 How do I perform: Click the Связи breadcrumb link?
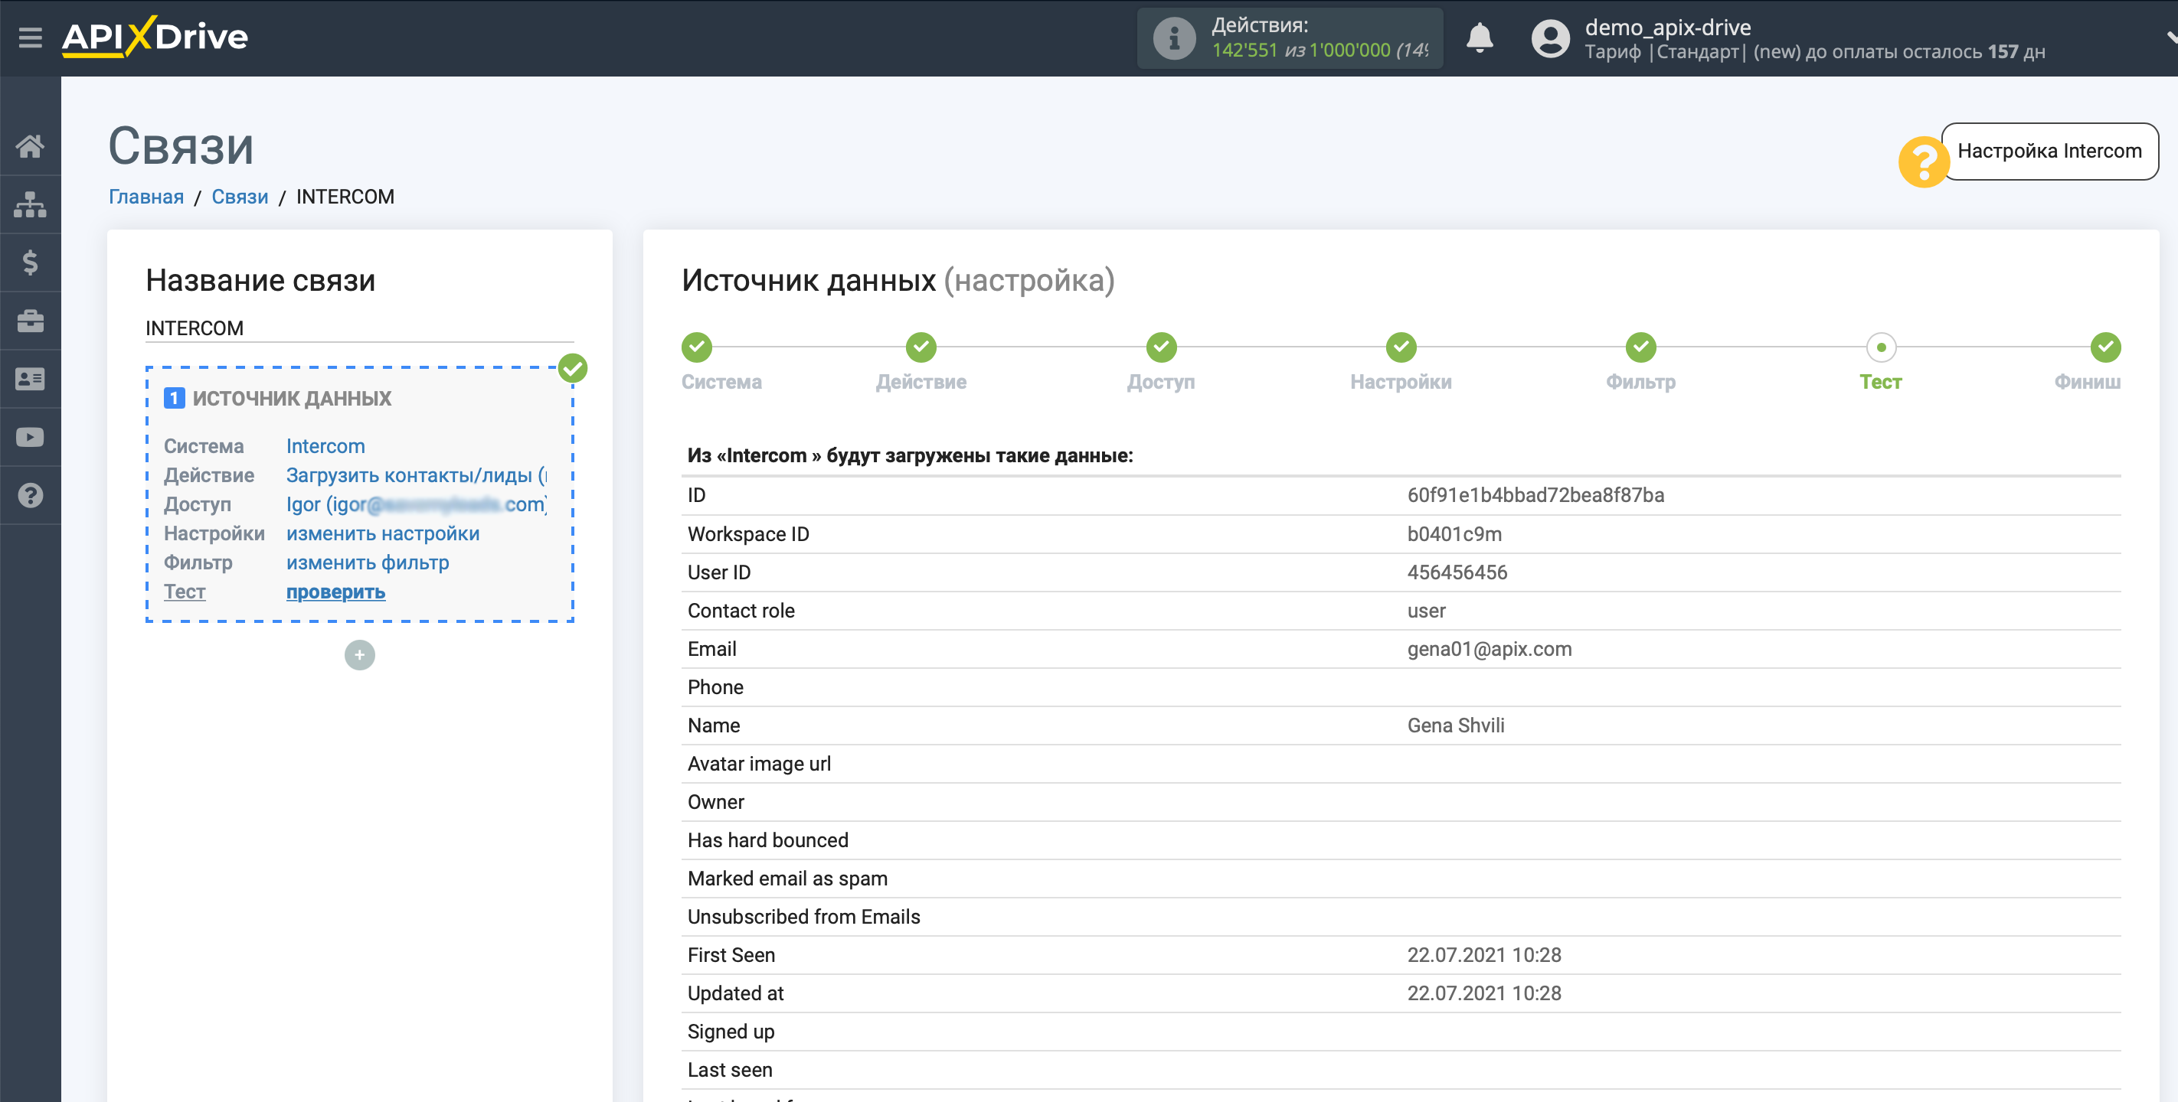240,197
